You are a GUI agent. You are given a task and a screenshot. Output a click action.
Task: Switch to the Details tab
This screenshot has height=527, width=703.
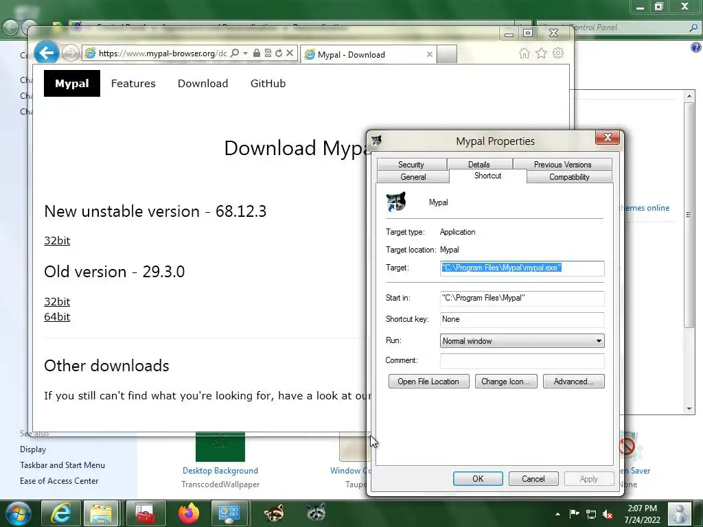(x=479, y=165)
